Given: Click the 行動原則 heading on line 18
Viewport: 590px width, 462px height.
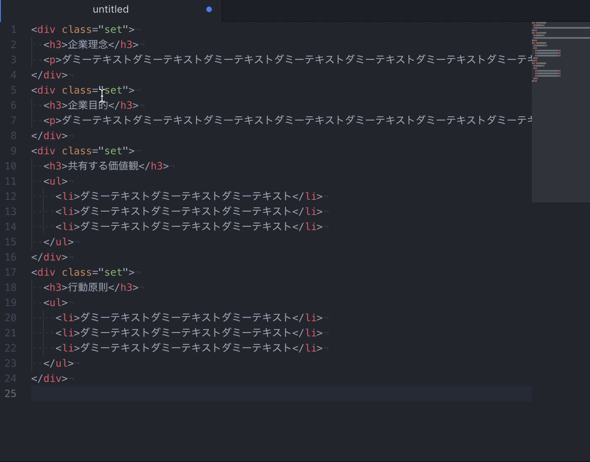Looking at the screenshot, I should tap(87, 287).
